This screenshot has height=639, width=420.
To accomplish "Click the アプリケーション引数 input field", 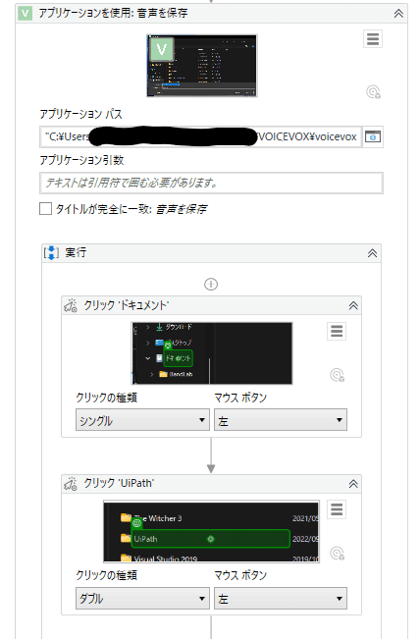I will pyautogui.click(x=211, y=183).
